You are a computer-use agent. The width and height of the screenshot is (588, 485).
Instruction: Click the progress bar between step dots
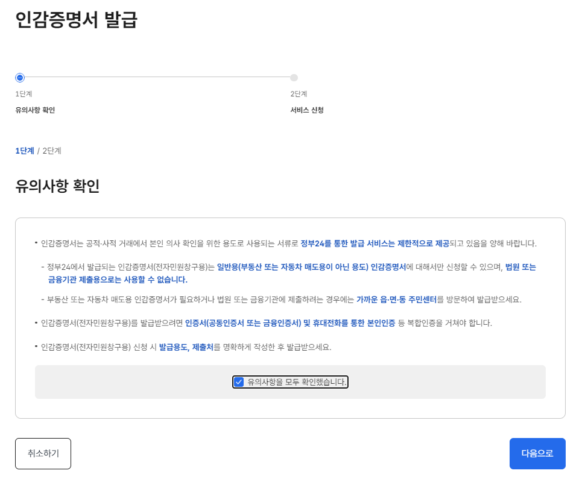coord(157,77)
